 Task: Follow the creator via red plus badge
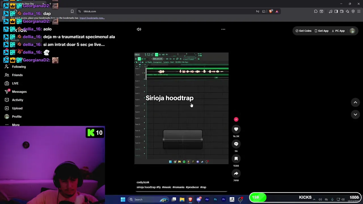point(236,119)
